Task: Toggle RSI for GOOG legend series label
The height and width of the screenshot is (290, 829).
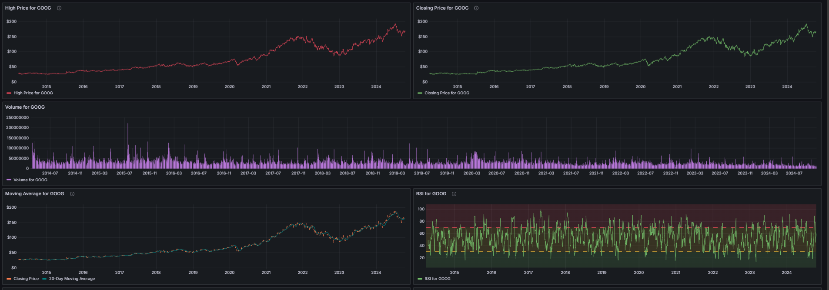Action: pos(438,279)
